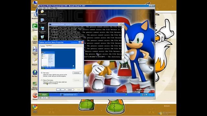Click the help question mark in Properties dialog
This screenshot has width=207, height=116.
click(80, 42)
